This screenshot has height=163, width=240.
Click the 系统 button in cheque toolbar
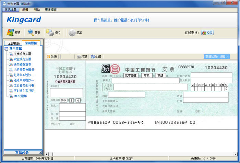pyautogui.click(x=52, y=57)
